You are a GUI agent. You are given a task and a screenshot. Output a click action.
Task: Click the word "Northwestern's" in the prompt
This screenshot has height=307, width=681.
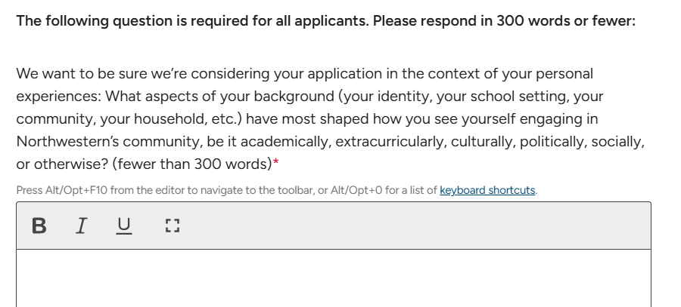(66, 142)
